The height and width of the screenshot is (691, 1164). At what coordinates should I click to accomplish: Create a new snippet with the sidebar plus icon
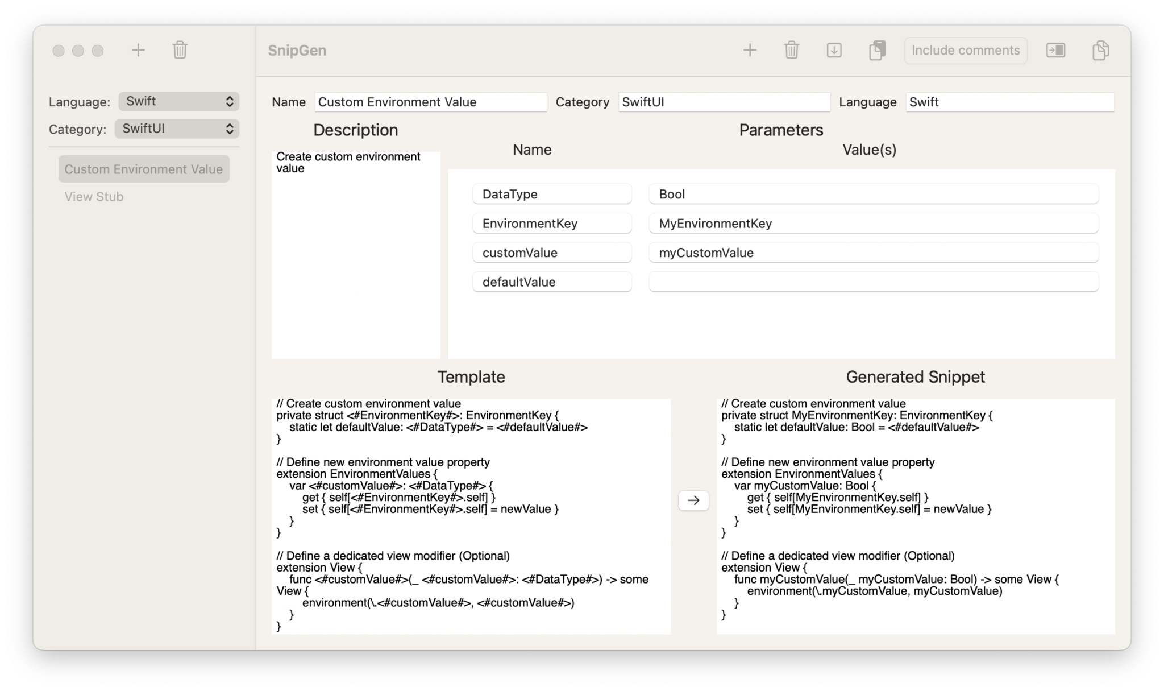tap(138, 50)
